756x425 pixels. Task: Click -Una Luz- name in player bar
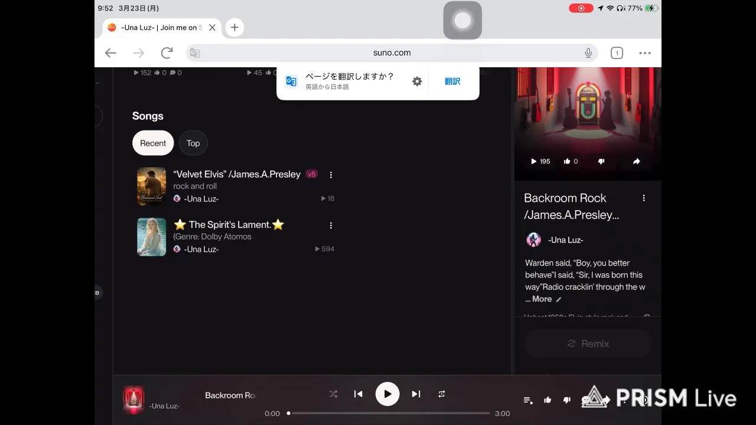164,406
